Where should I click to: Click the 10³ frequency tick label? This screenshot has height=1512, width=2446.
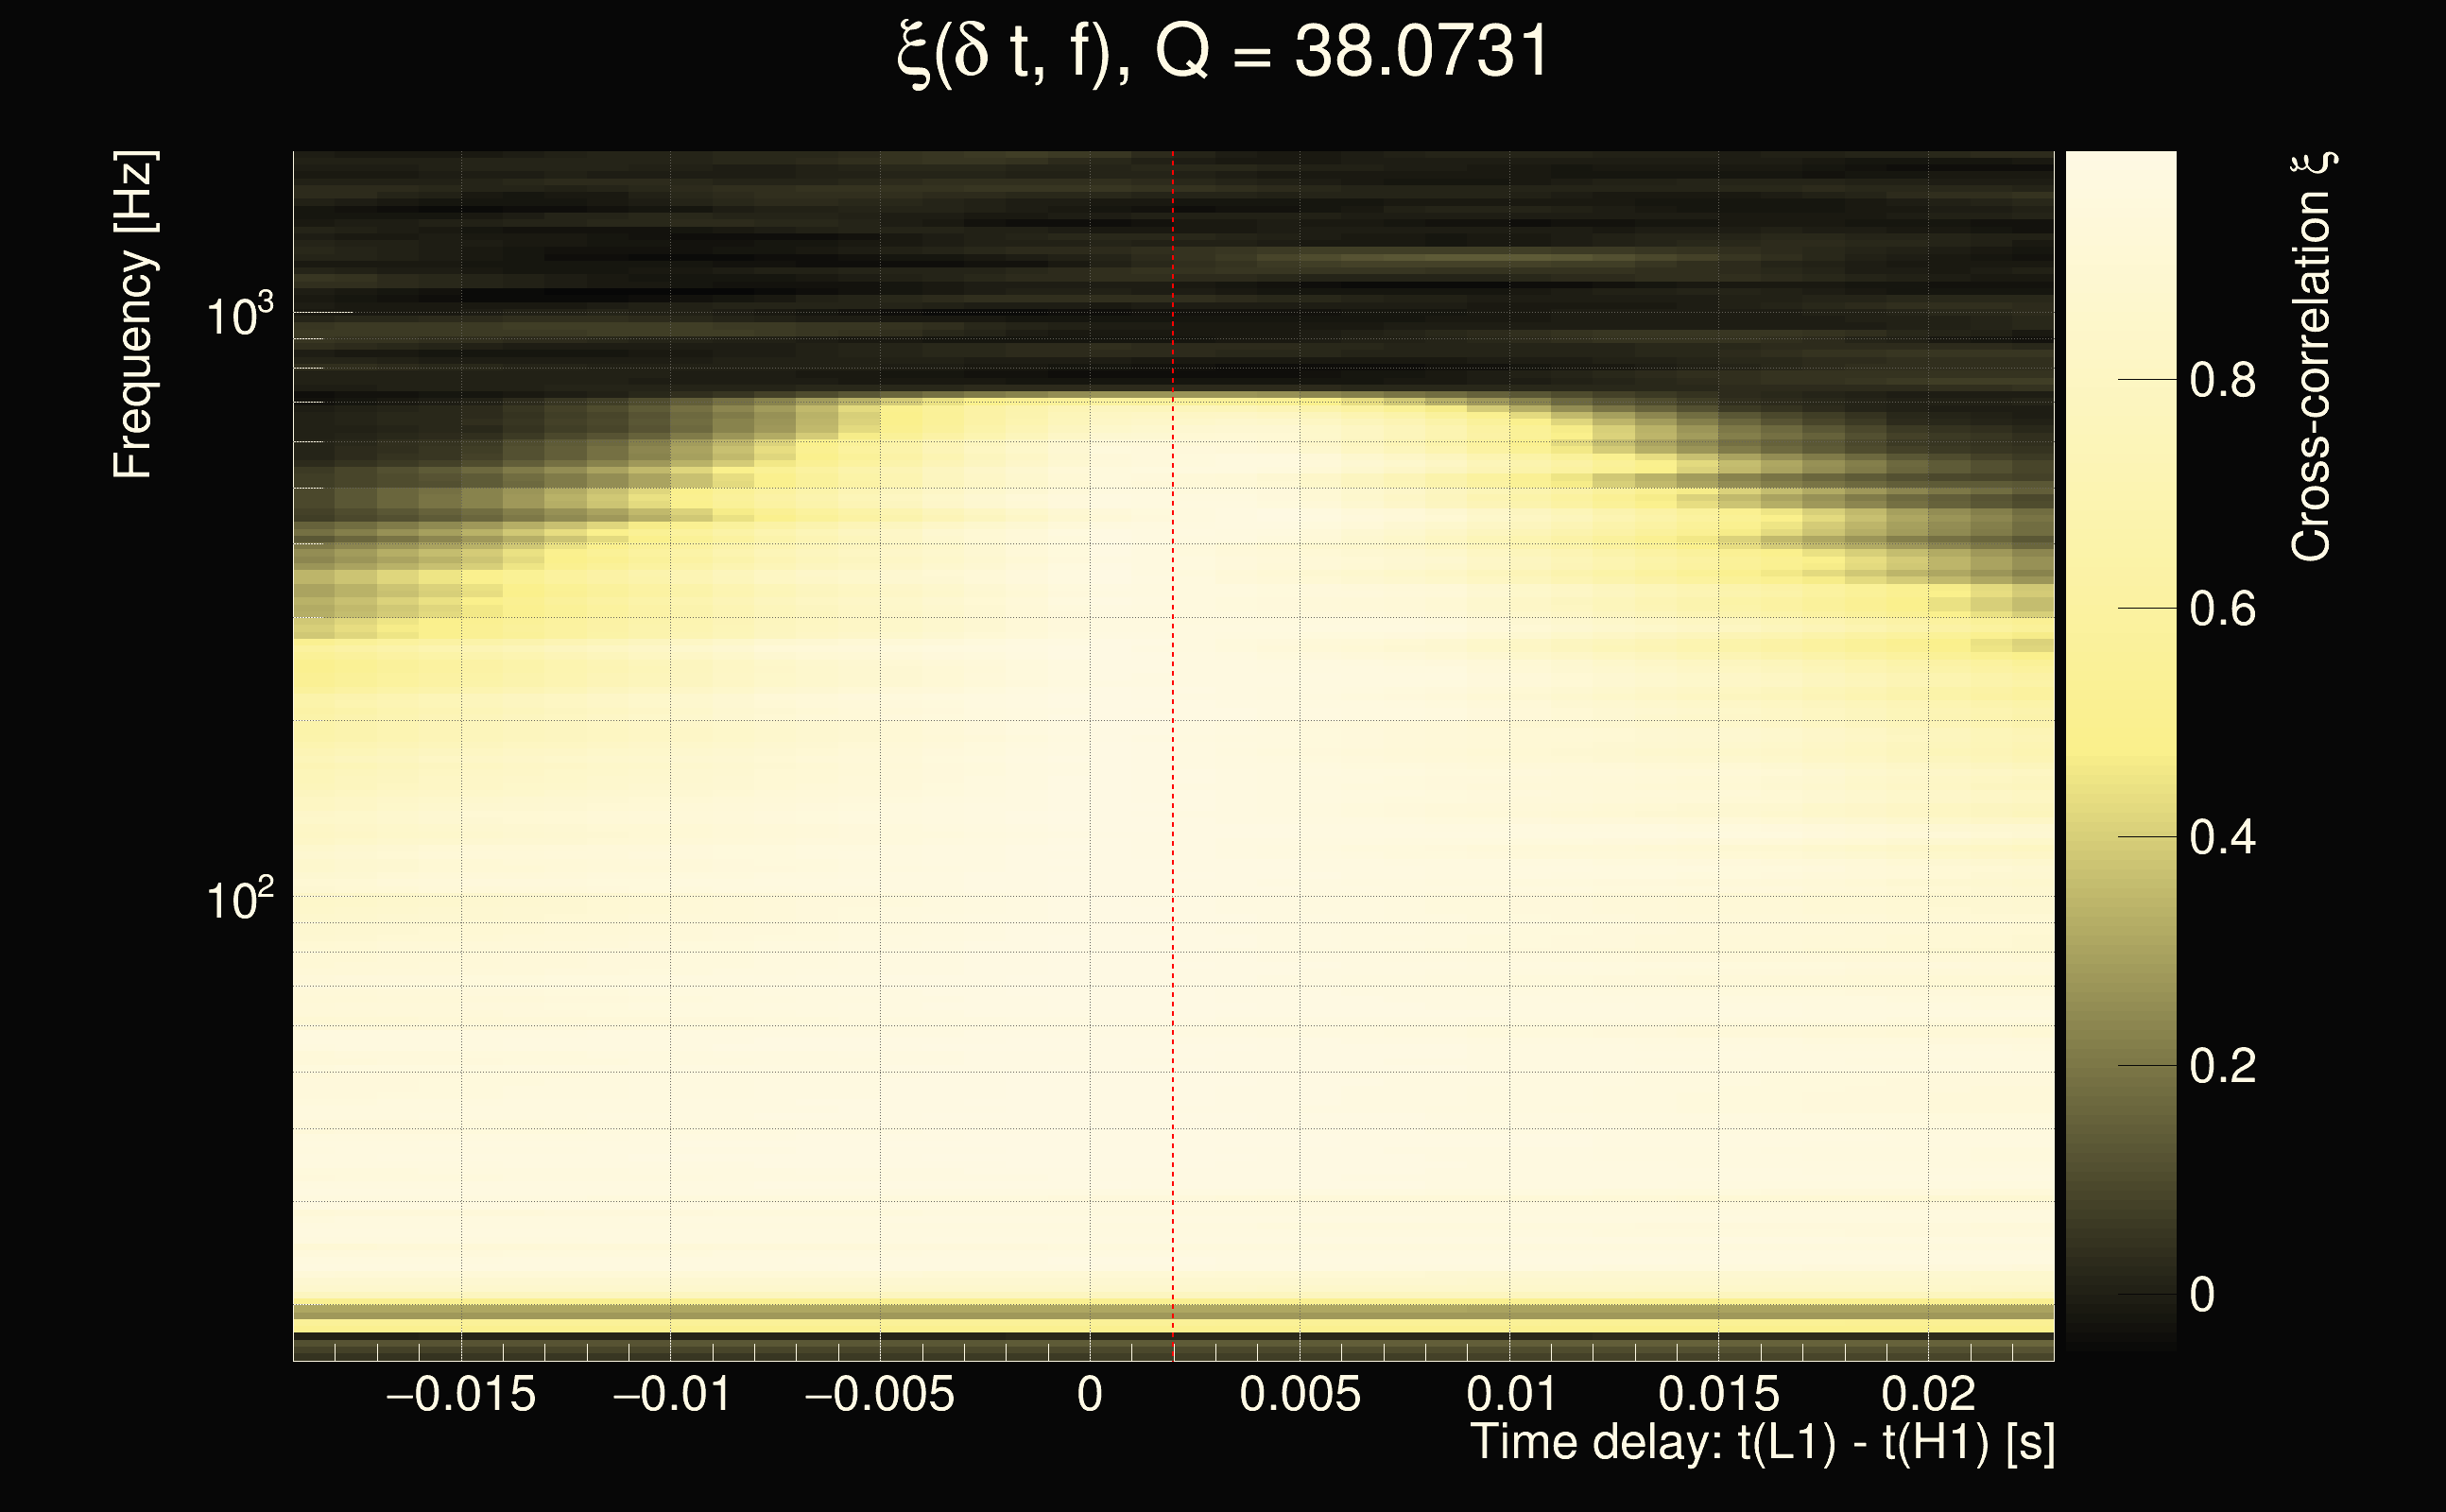click(x=239, y=316)
